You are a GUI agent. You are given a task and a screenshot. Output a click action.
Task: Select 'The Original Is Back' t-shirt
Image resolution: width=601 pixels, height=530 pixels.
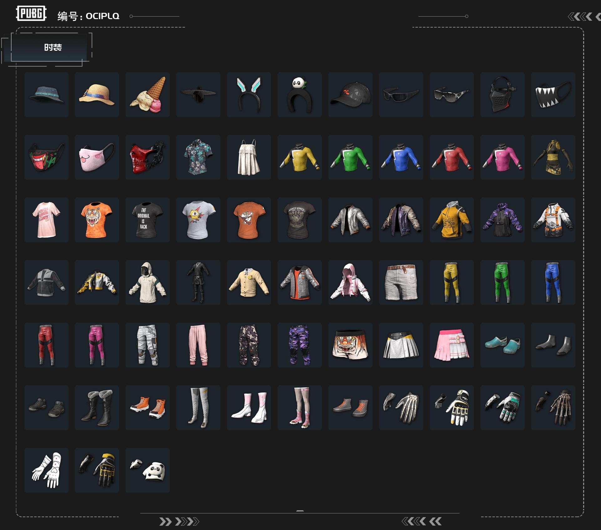click(147, 220)
